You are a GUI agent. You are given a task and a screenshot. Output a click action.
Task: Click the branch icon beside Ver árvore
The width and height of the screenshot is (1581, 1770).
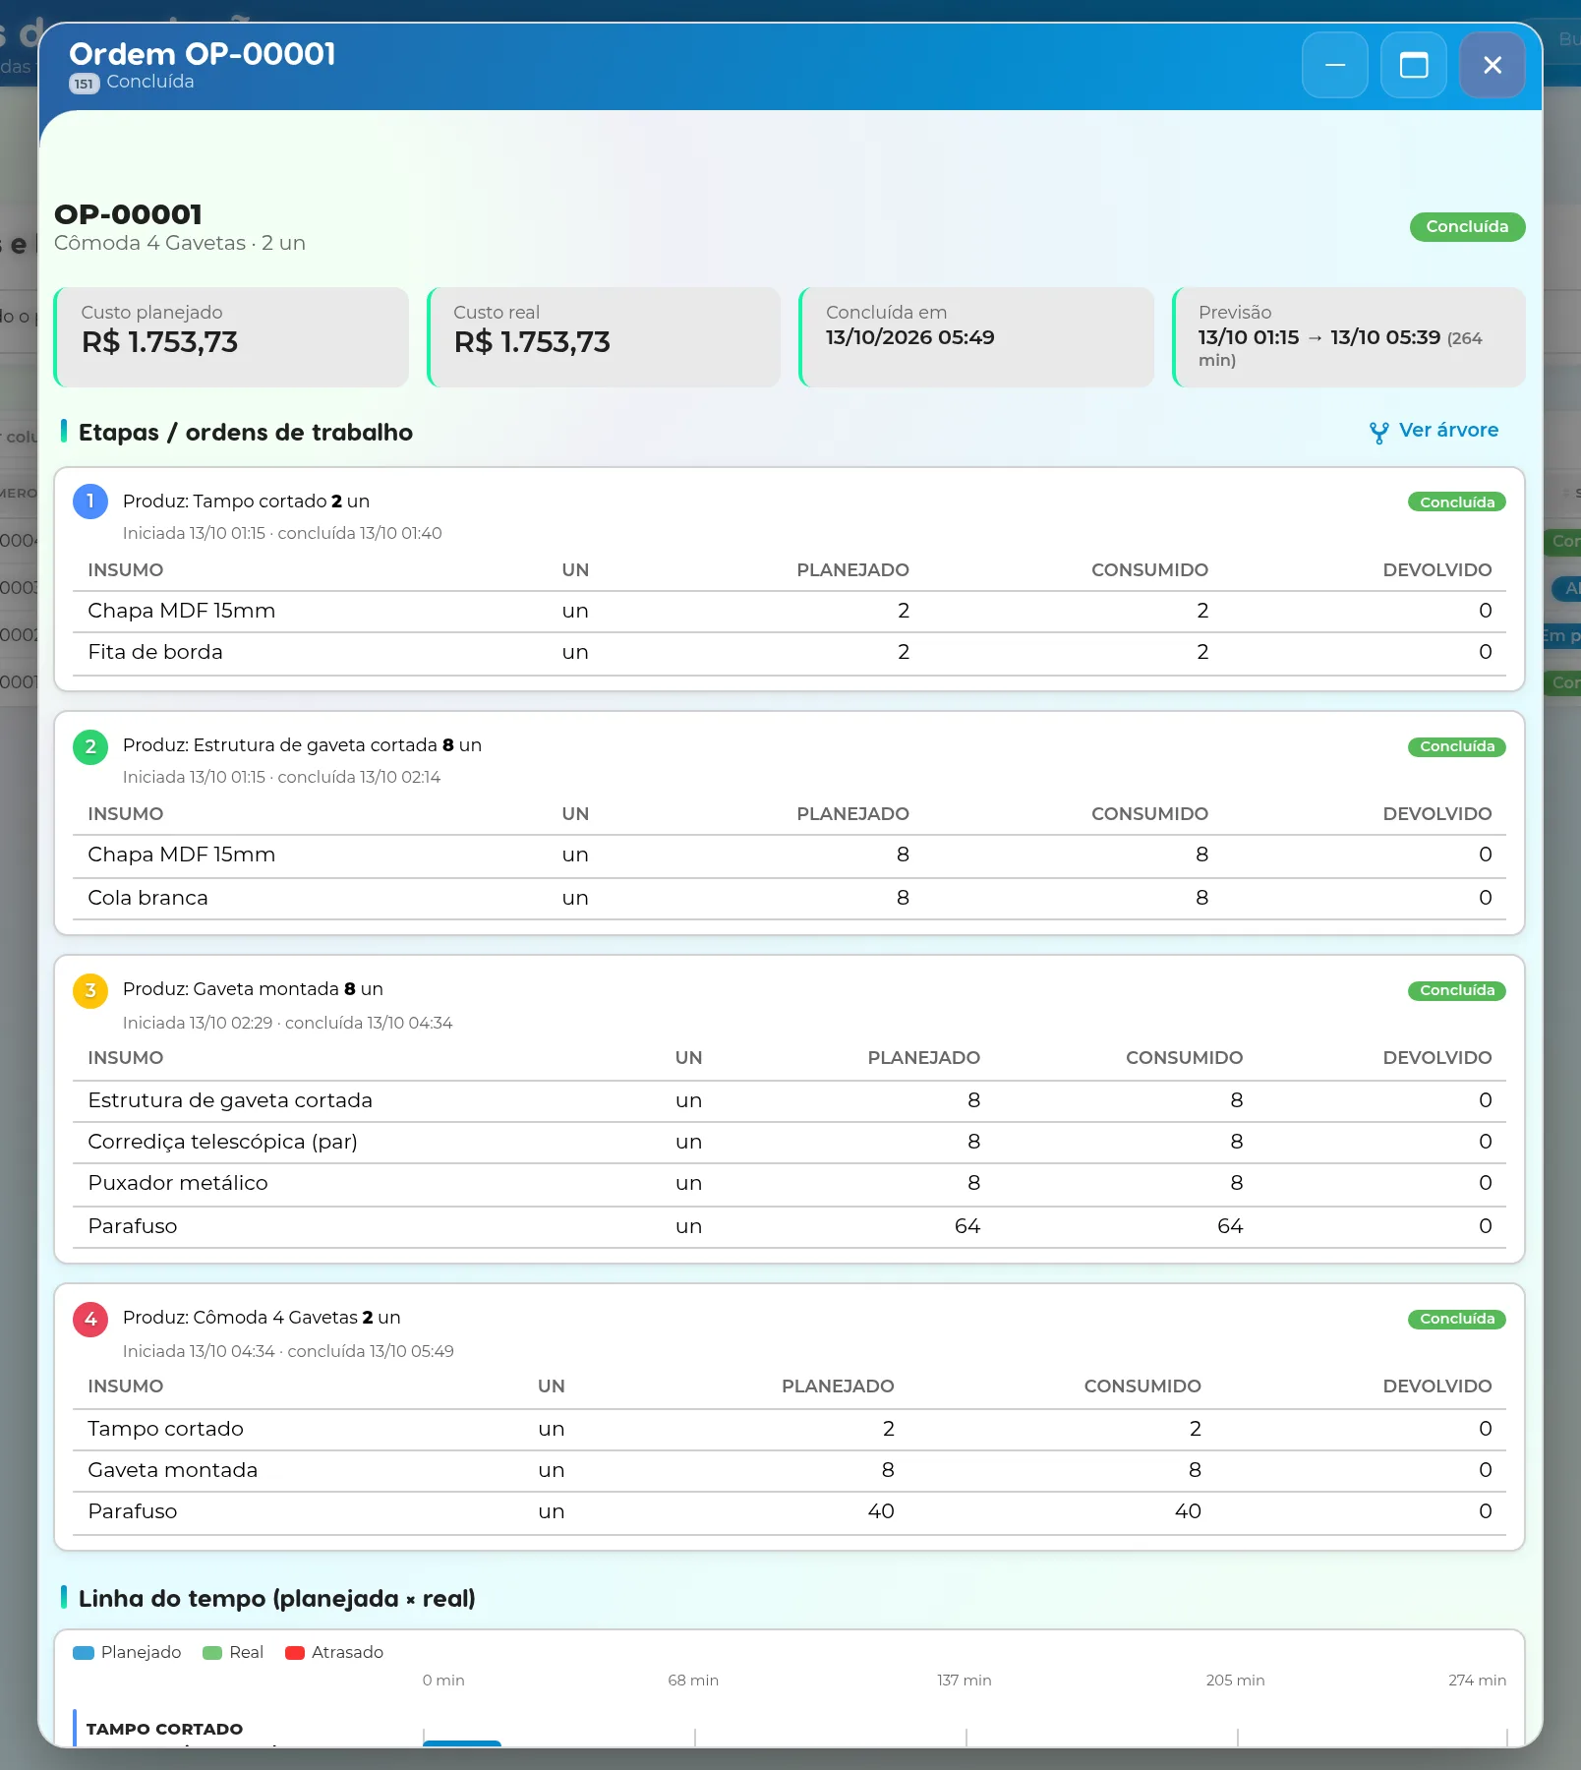click(x=1378, y=433)
